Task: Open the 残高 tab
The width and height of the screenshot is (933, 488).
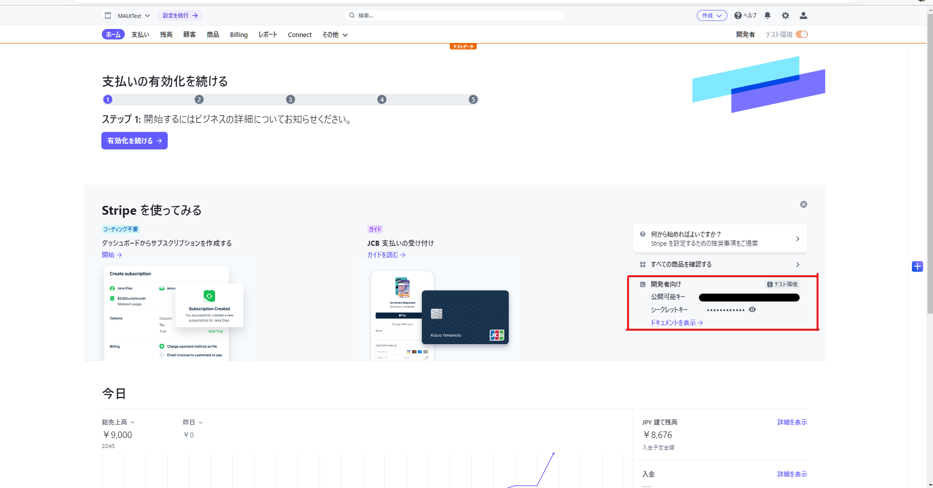Action: [x=166, y=34]
